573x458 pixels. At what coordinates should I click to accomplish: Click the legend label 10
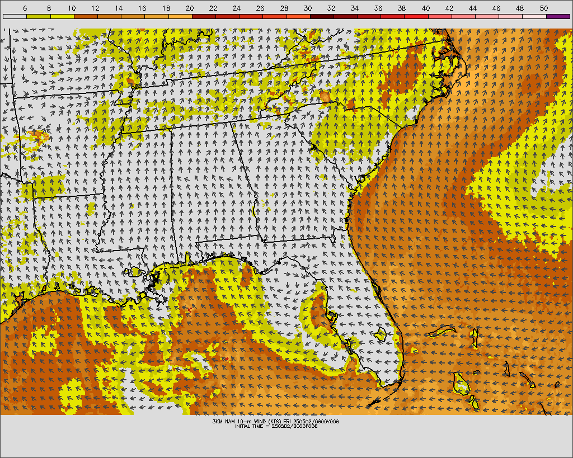coord(72,8)
